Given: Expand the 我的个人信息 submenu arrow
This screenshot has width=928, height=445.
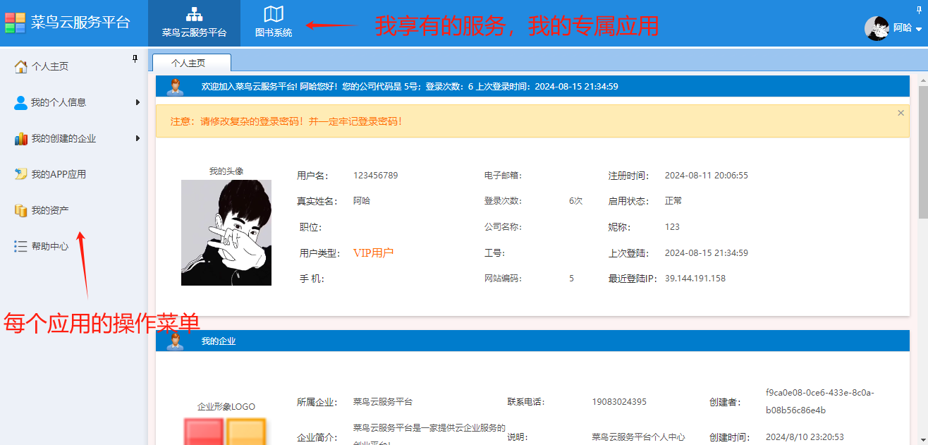Looking at the screenshot, I should tap(138, 102).
